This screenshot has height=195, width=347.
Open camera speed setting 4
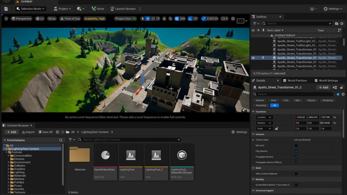(x=224, y=19)
